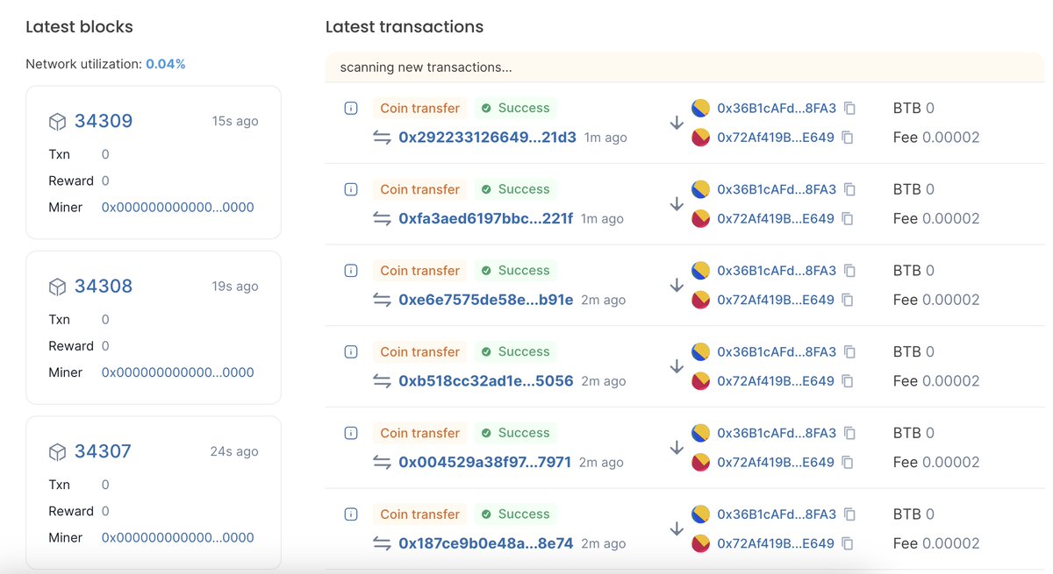Click the 15s ago timestamp of block 34309
The width and height of the screenshot is (1053, 574).
coord(235,121)
